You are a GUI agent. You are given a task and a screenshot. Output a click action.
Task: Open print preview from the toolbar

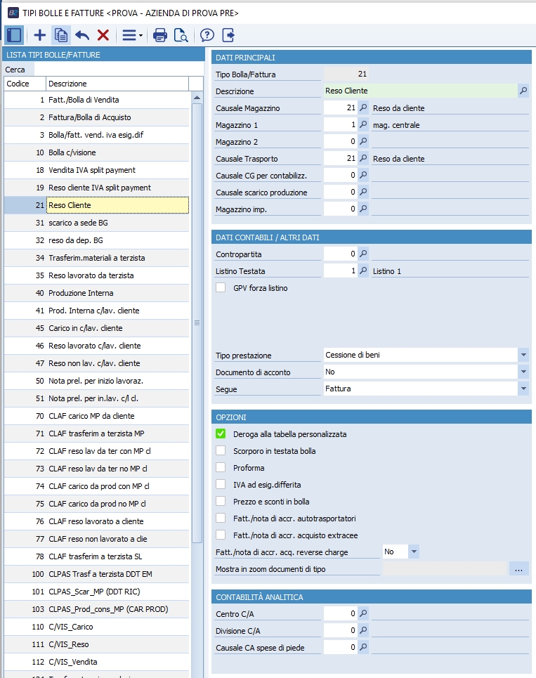[x=181, y=35]
